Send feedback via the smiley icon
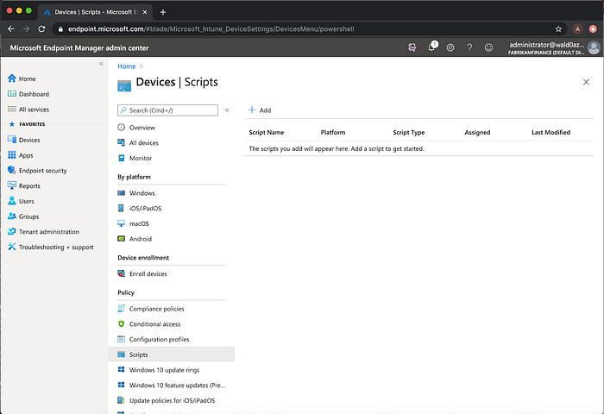Image resolution: width=604 pixels, height=414 pixels. [x=488, y=47]
